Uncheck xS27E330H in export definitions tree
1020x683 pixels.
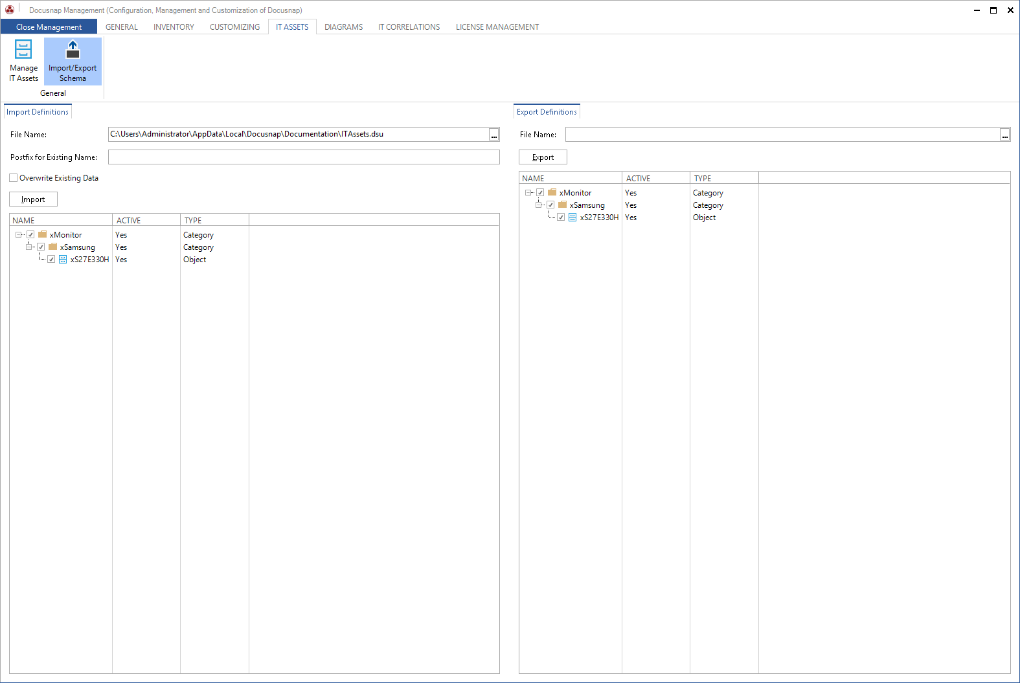[x=561, y=217]
